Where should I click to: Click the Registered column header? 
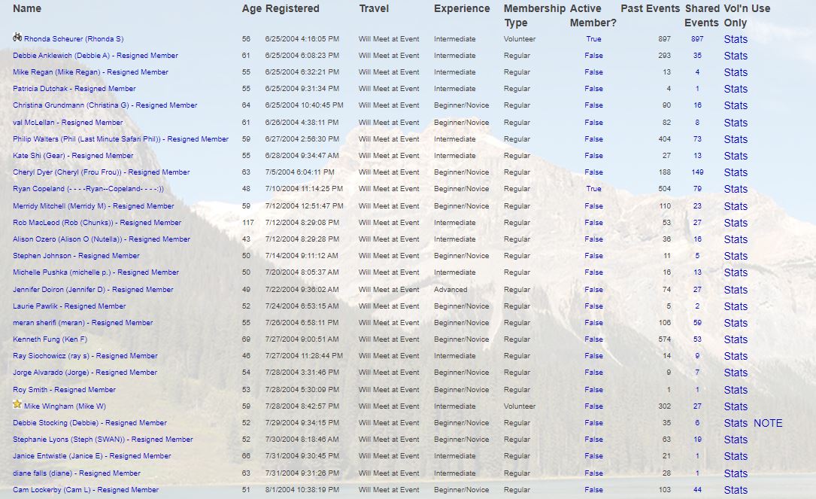(x=293, y=9)
